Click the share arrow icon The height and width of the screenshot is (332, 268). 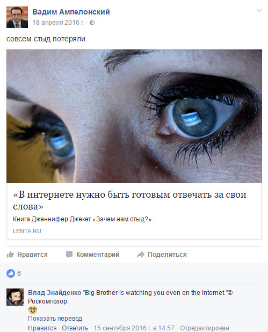tap(141, 255)
